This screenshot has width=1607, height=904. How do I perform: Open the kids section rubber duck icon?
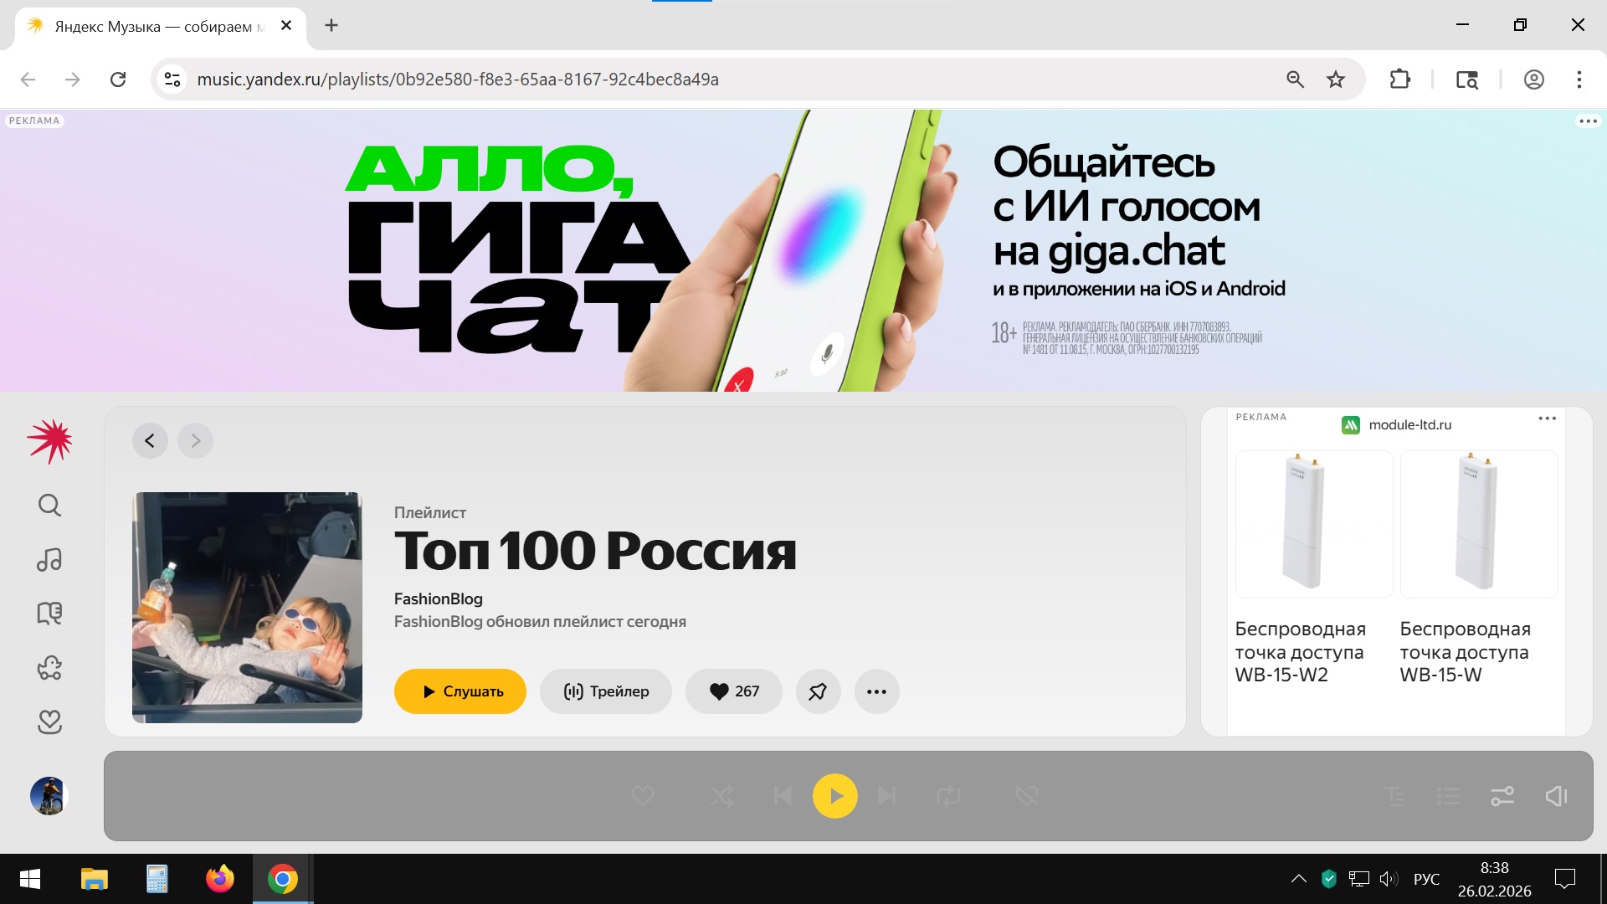[x=49, y=667]
